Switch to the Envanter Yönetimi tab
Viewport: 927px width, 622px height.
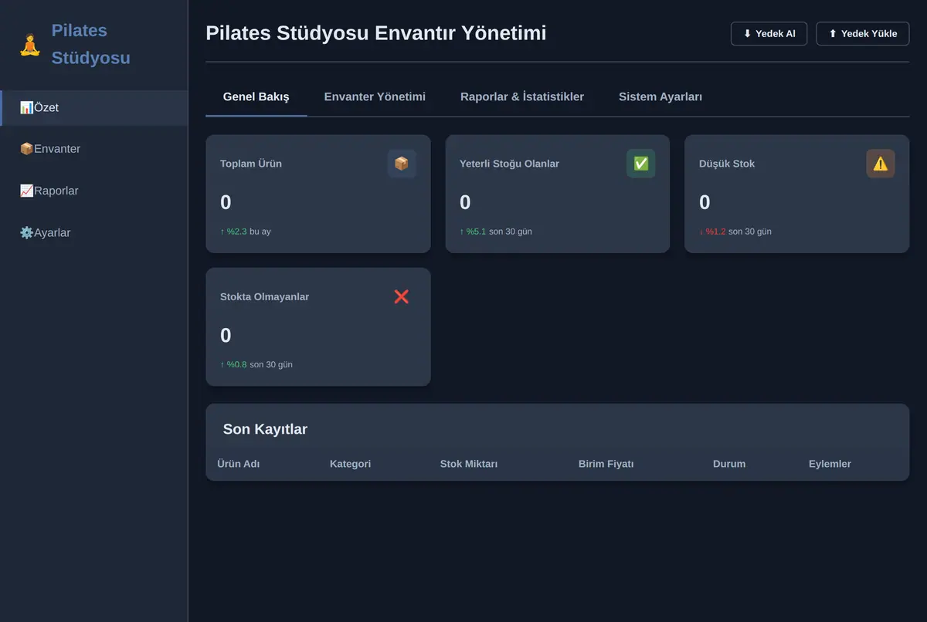tap(375, 96)
